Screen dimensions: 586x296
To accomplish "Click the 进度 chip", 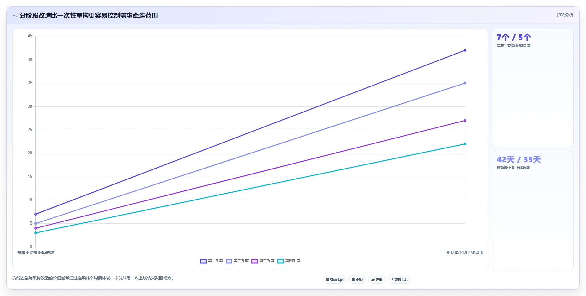I will tap(377, 279).
